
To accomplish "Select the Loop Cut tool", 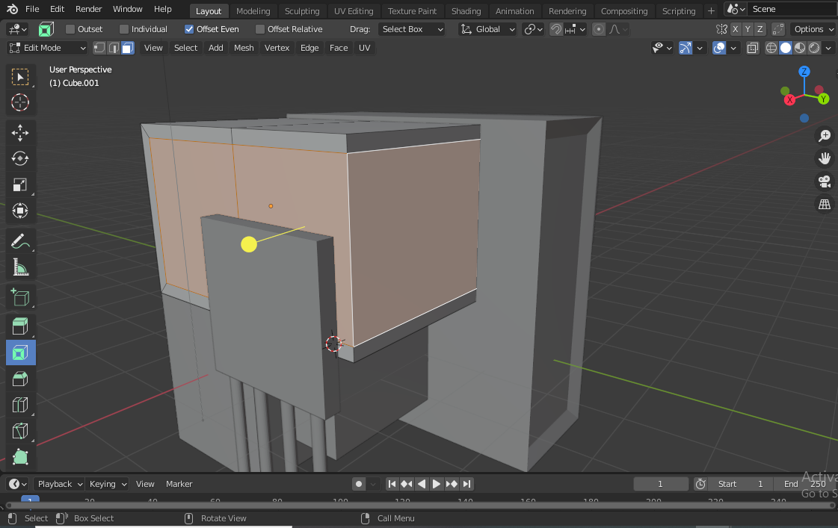I will point(20,405).
